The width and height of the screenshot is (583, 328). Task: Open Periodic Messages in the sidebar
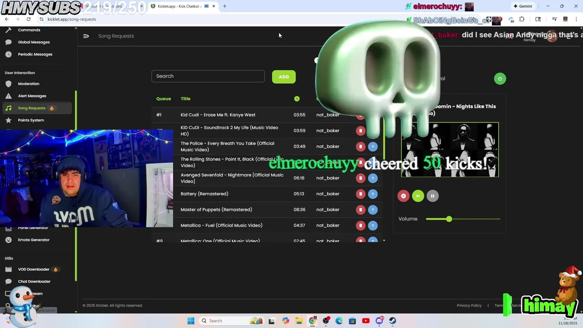[35, 54]
